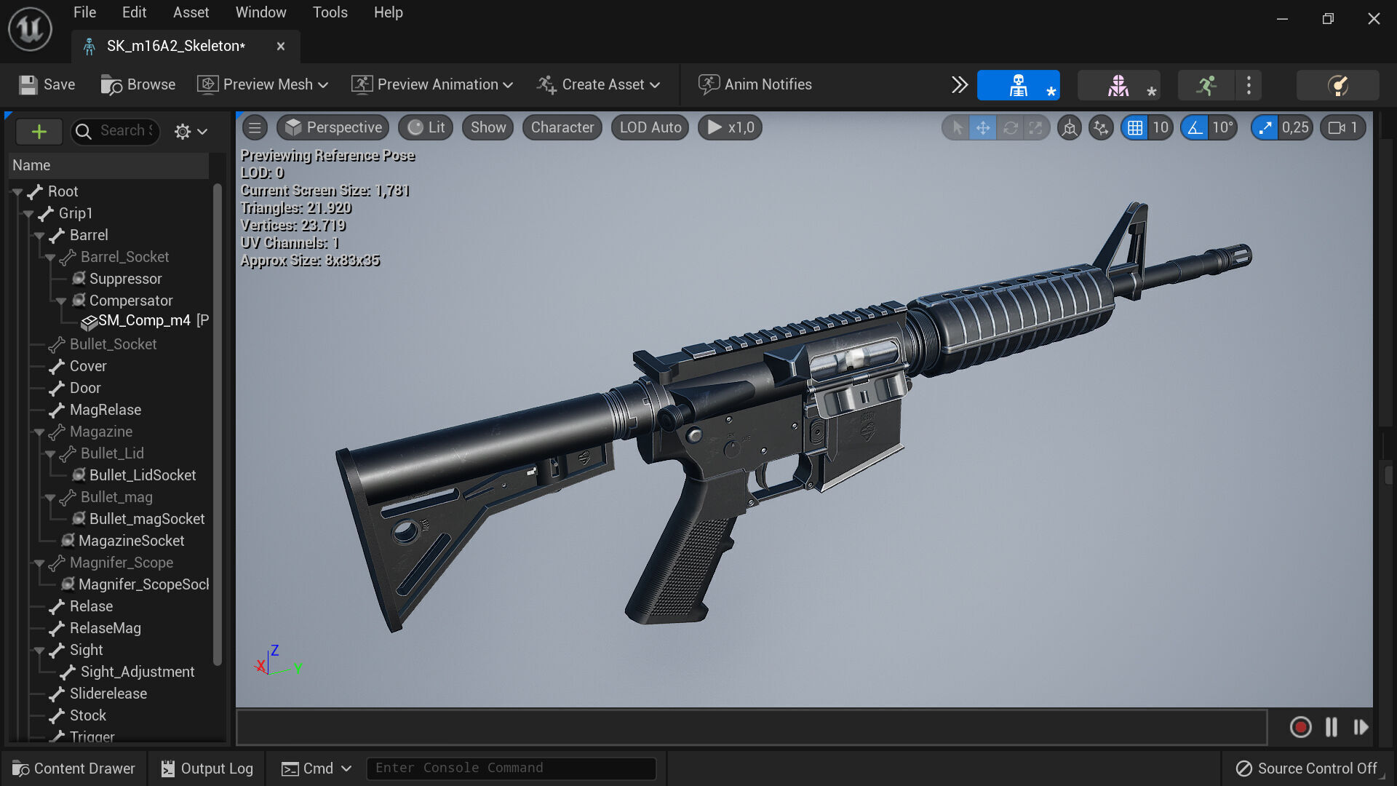The image size is (1397, 786).
Task: Collapse the Magazine bone node
Action: pyautogui.click(x=39, y=432)
